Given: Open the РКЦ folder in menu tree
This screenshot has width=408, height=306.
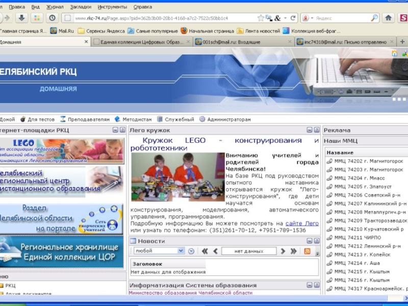Looking at the screenshot, I should [x=8, y=286].
